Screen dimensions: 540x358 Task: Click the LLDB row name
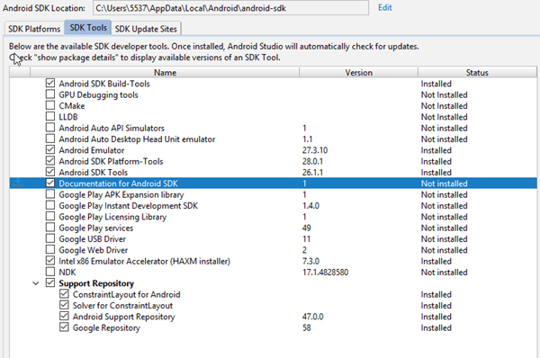[68, 117]
